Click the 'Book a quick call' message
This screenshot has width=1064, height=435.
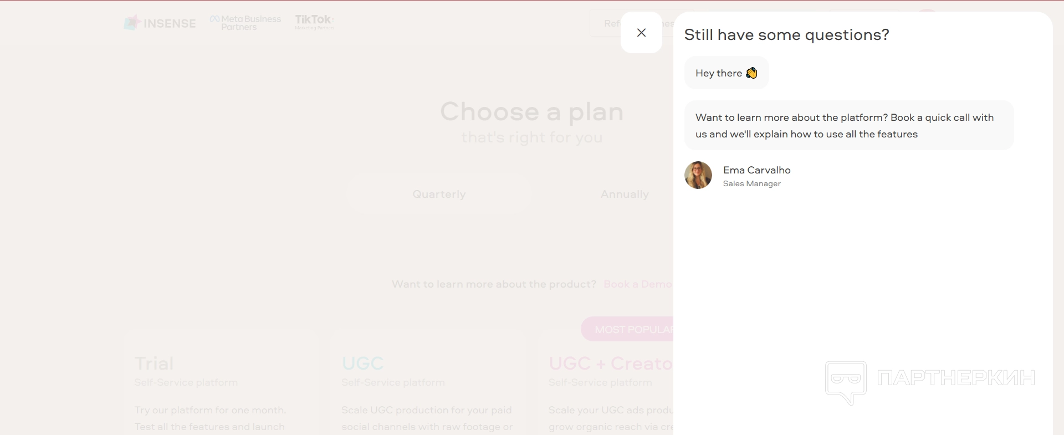(x=845, y=126)
